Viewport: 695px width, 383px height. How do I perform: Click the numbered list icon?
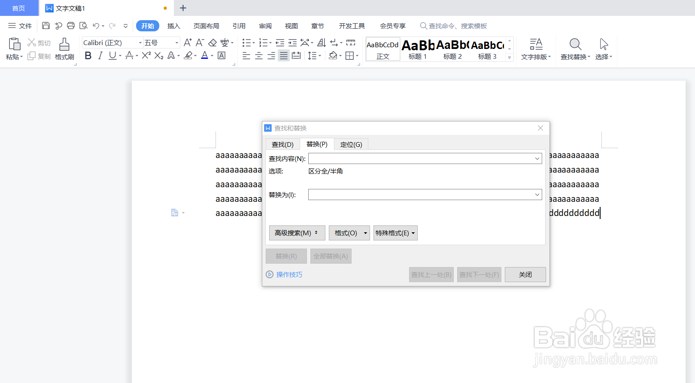(x=263, y=43)
